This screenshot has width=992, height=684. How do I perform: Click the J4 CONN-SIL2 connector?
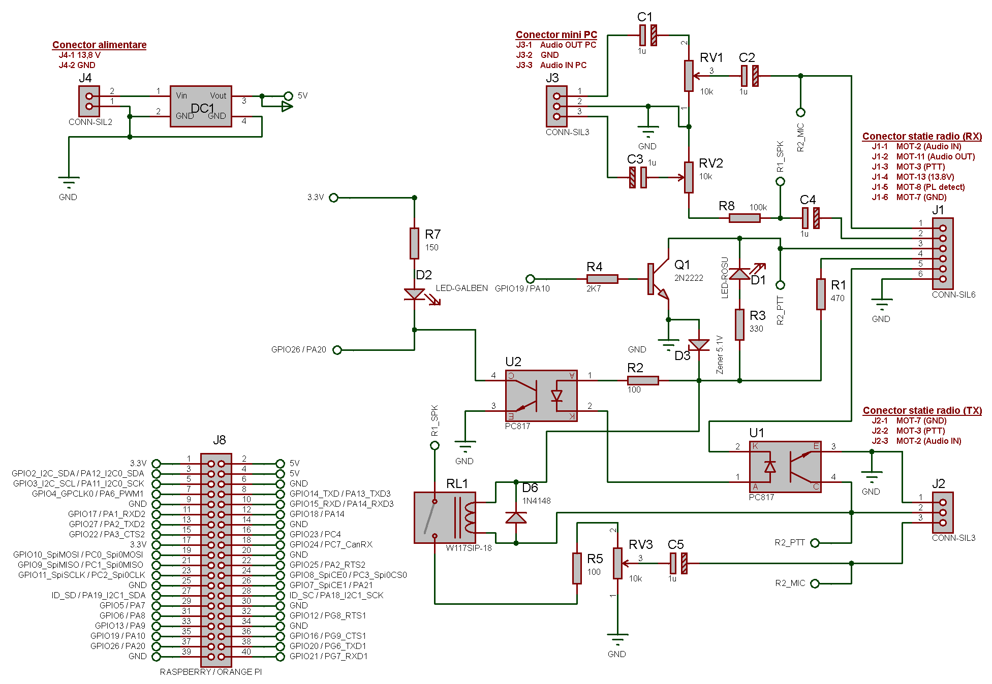click(x=89, y=101)
